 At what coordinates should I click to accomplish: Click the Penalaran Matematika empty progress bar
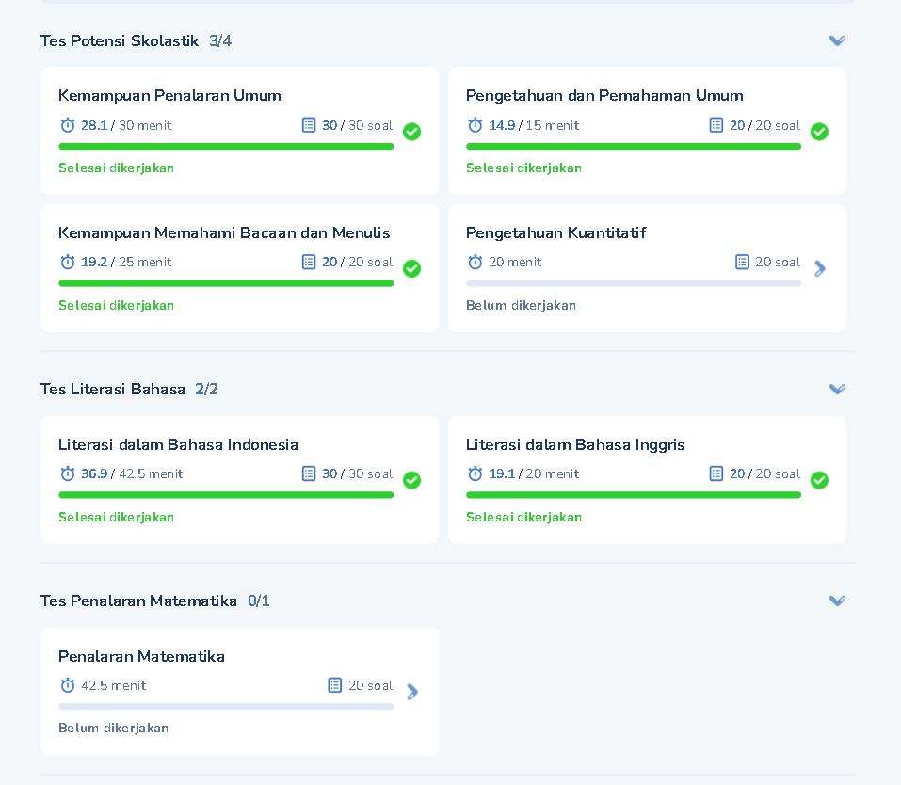(226, 707)
